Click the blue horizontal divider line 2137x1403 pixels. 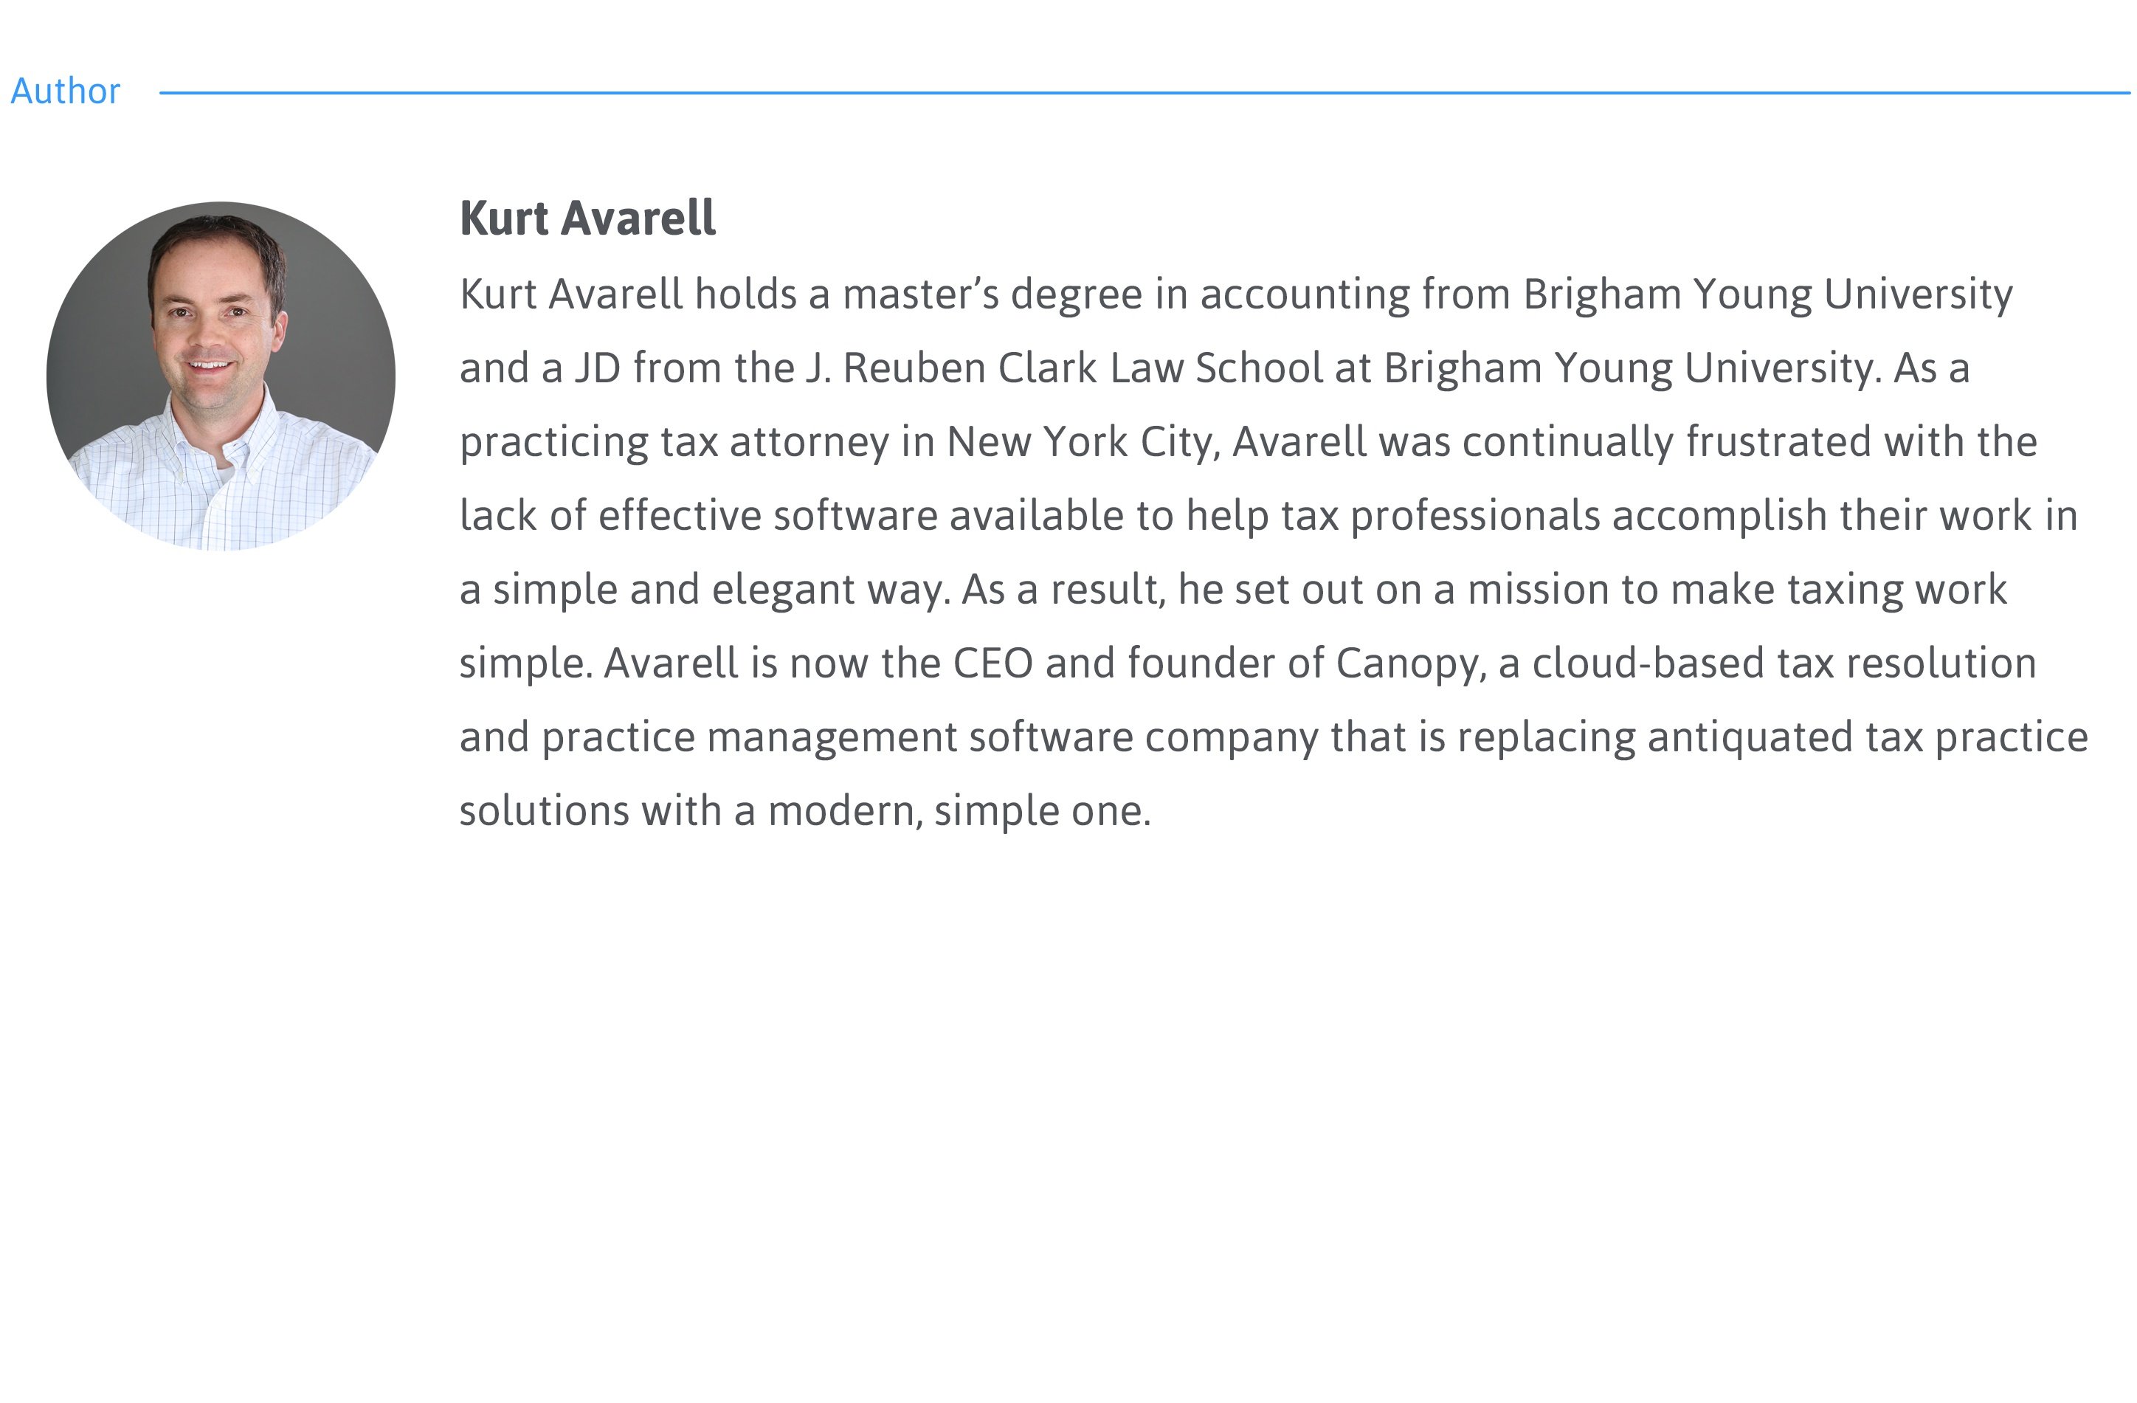point(1144,92)
